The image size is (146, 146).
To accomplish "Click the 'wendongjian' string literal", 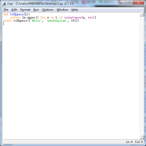I will click(57, 21).
